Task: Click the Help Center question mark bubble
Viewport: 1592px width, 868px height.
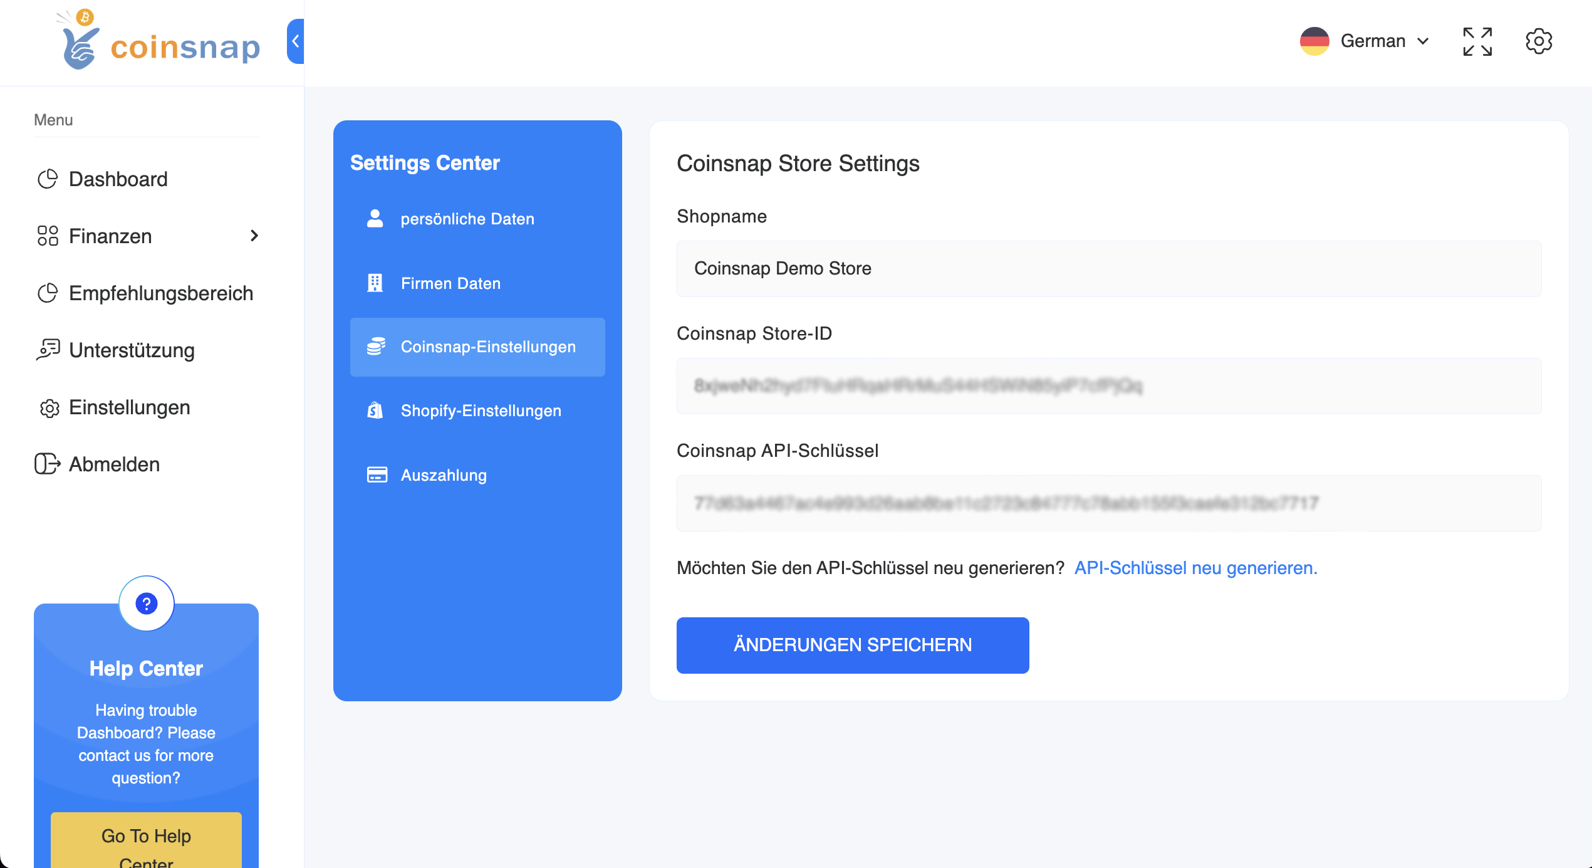Action: (146, 603)
